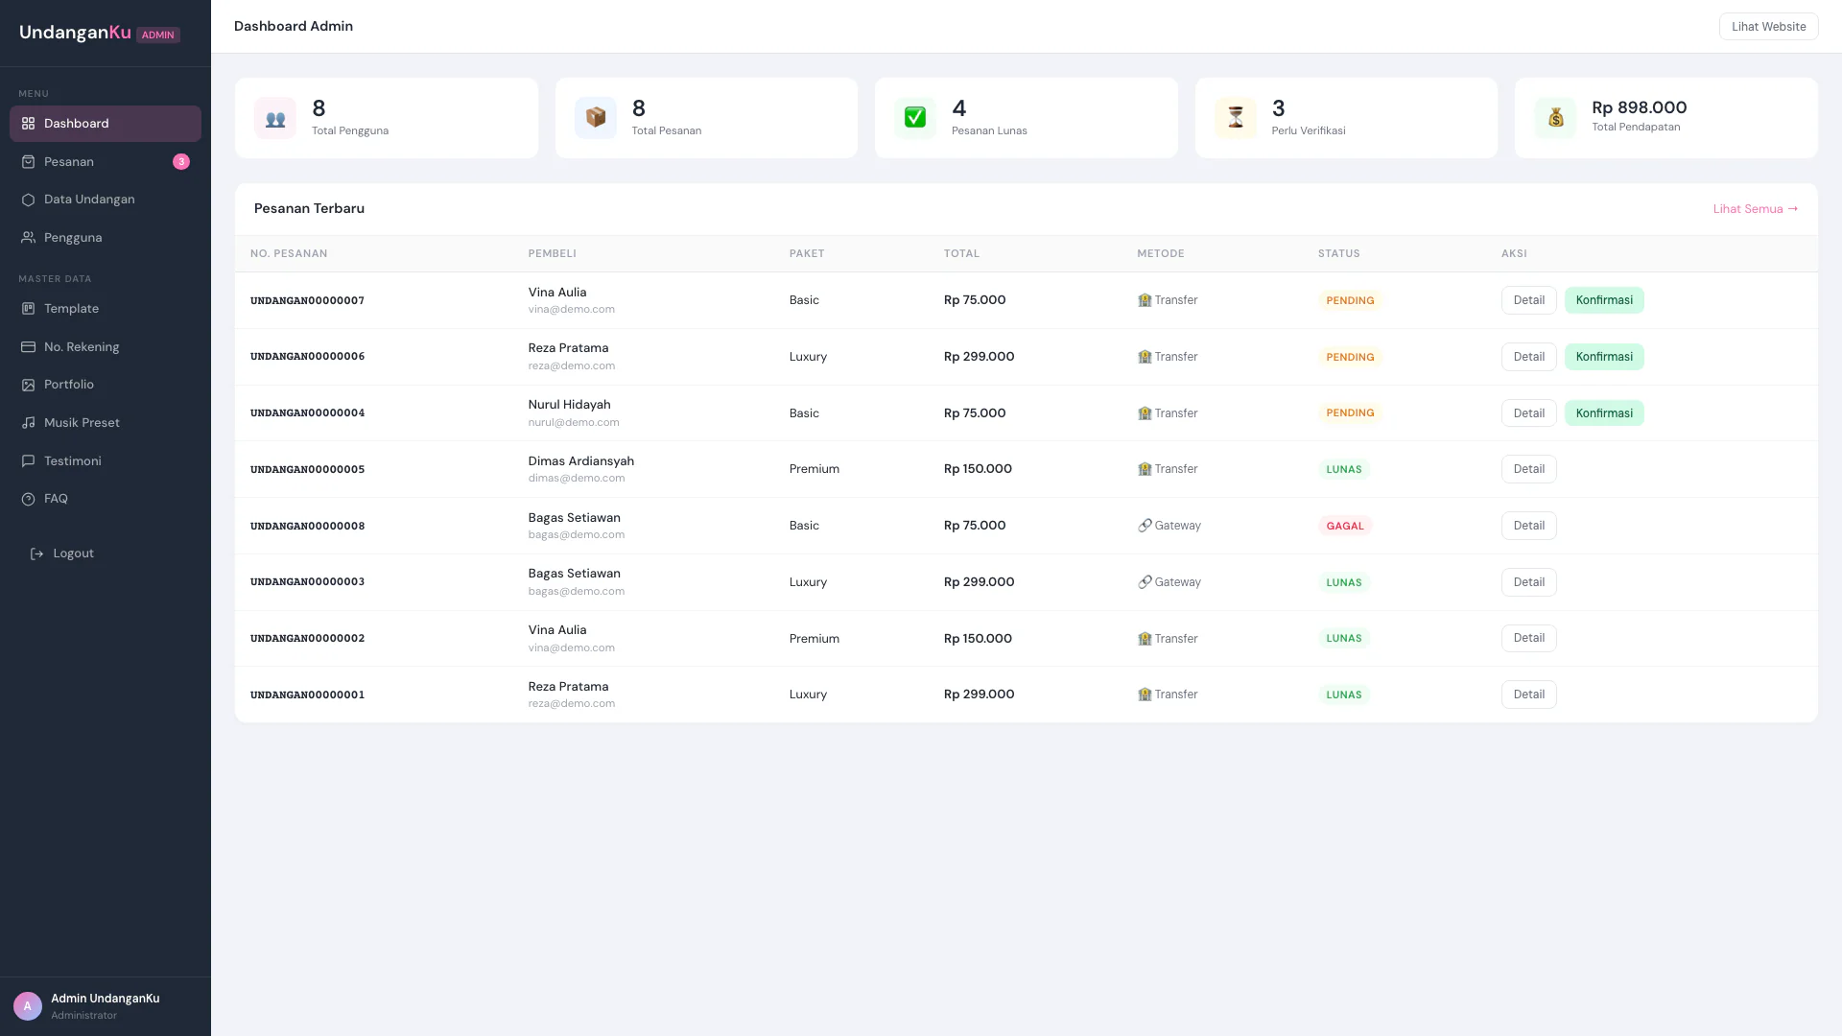
Task: Click Konfirmasi for Nurul Hidayah's order
Action: click(1604, 413)
